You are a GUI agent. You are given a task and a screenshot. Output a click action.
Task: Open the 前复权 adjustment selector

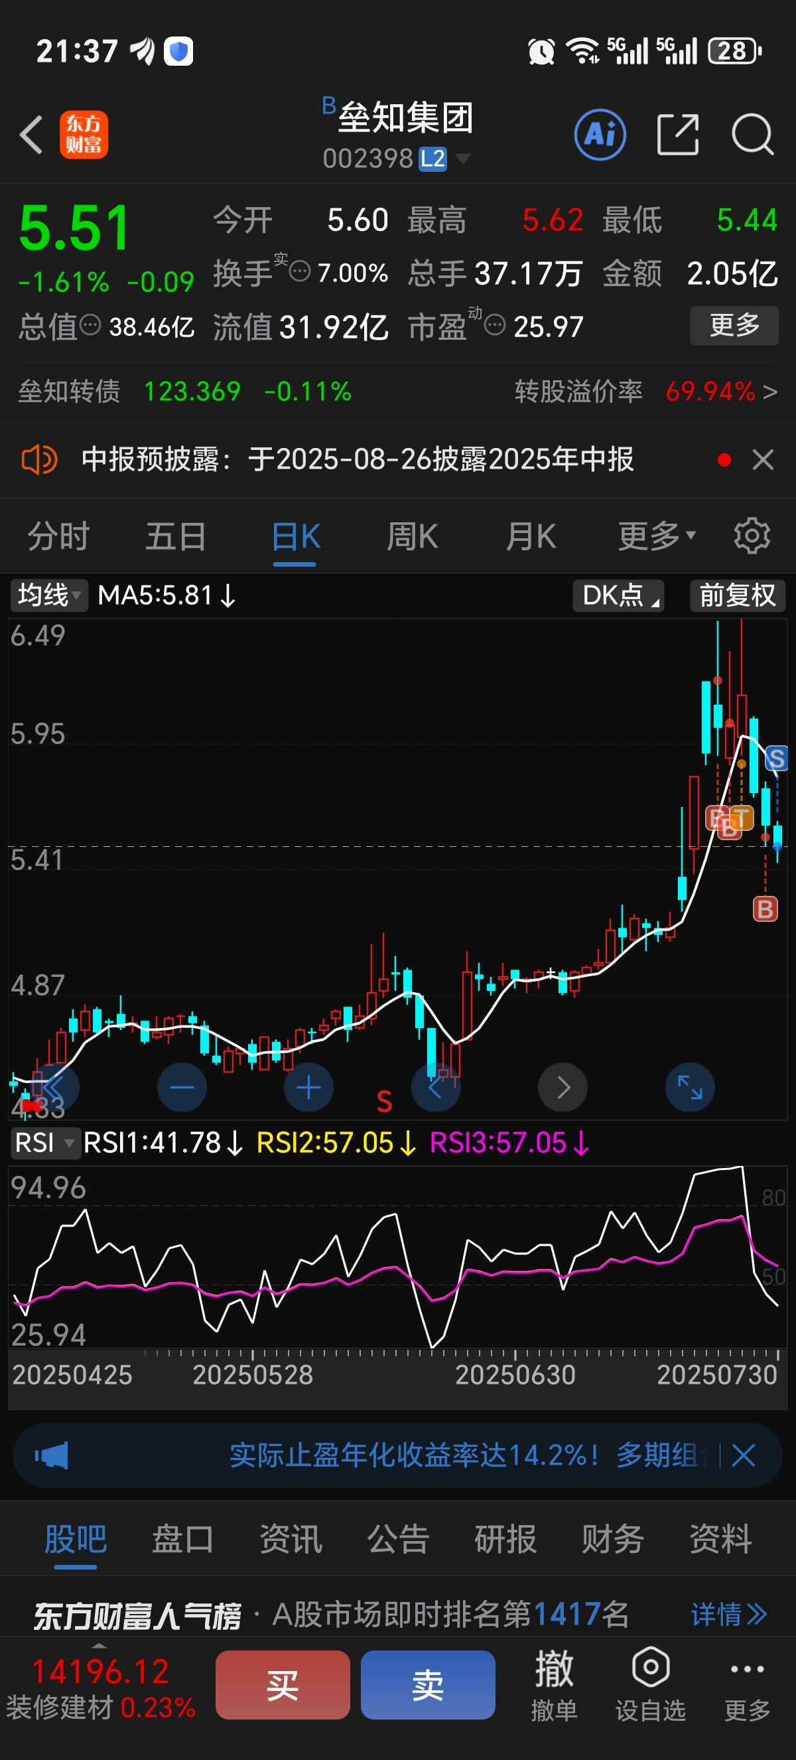(737, 595)
